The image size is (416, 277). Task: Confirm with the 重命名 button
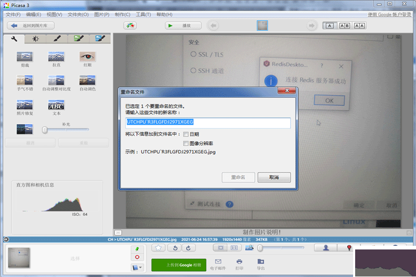click(238, 177)
